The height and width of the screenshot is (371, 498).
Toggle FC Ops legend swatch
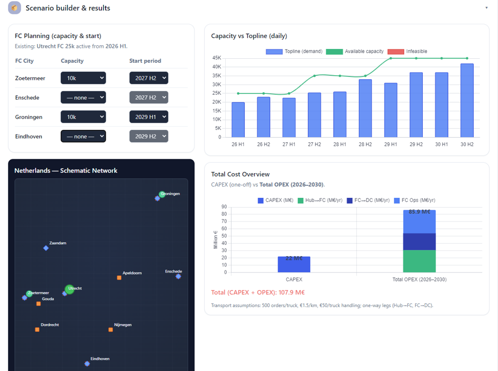pos(396,200)
